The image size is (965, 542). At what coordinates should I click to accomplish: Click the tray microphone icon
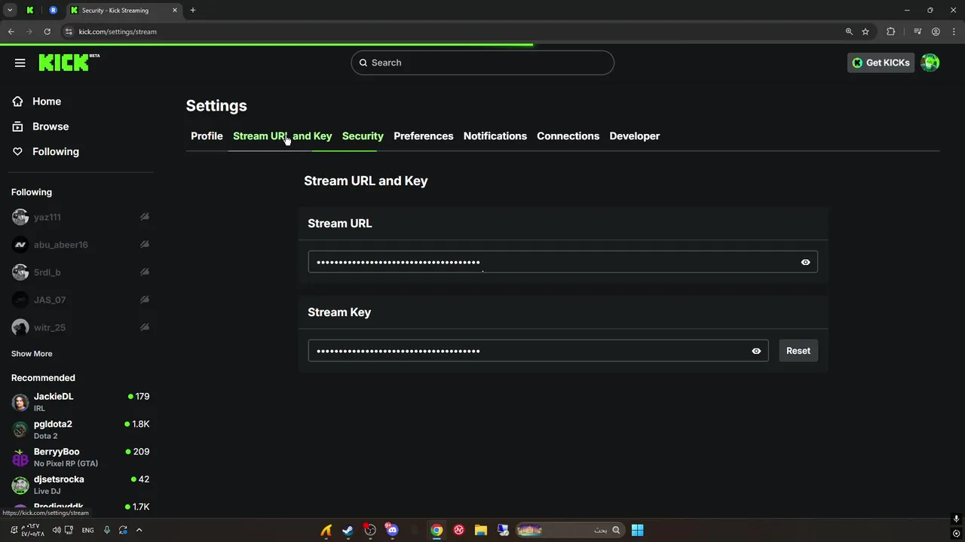pos(107,530)
